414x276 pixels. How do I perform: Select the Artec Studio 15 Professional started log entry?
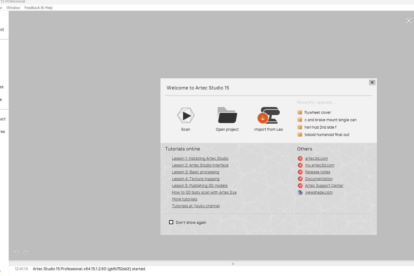pos(89,269)
